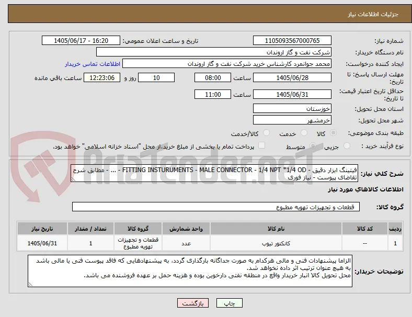Open the اطلاعات تماس خریدار link
The height and width of the screenshot is (317, 412).
[93, 64]
